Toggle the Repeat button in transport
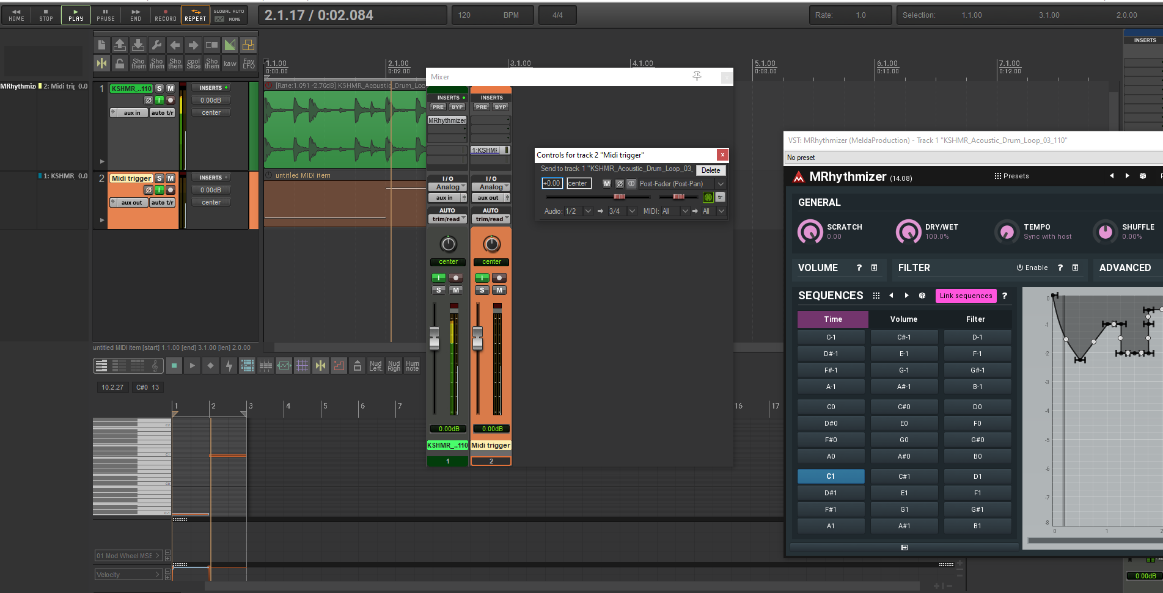The width and height of the screenshot is (1163, 593). tap(195, 15)
